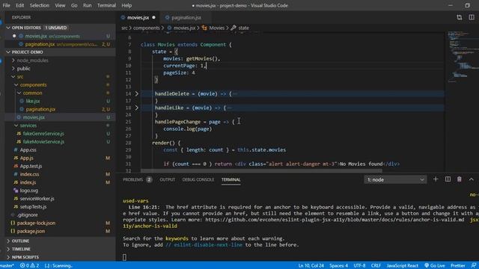Image resolution: width=479 pixels, height=269 pixels.
Task: Add a new terminal with plus icon
Action: coord(436,179)
